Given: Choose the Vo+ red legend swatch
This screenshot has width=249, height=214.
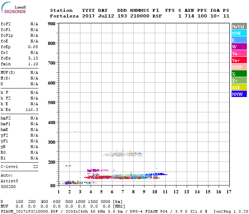Looking at the screenshot, I should tap(239, 60).
